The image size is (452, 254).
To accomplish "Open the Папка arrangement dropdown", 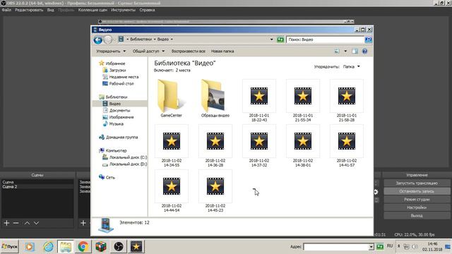I will pos(352,66).
